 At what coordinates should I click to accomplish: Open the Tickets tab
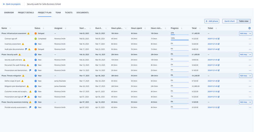coord(69,12)
